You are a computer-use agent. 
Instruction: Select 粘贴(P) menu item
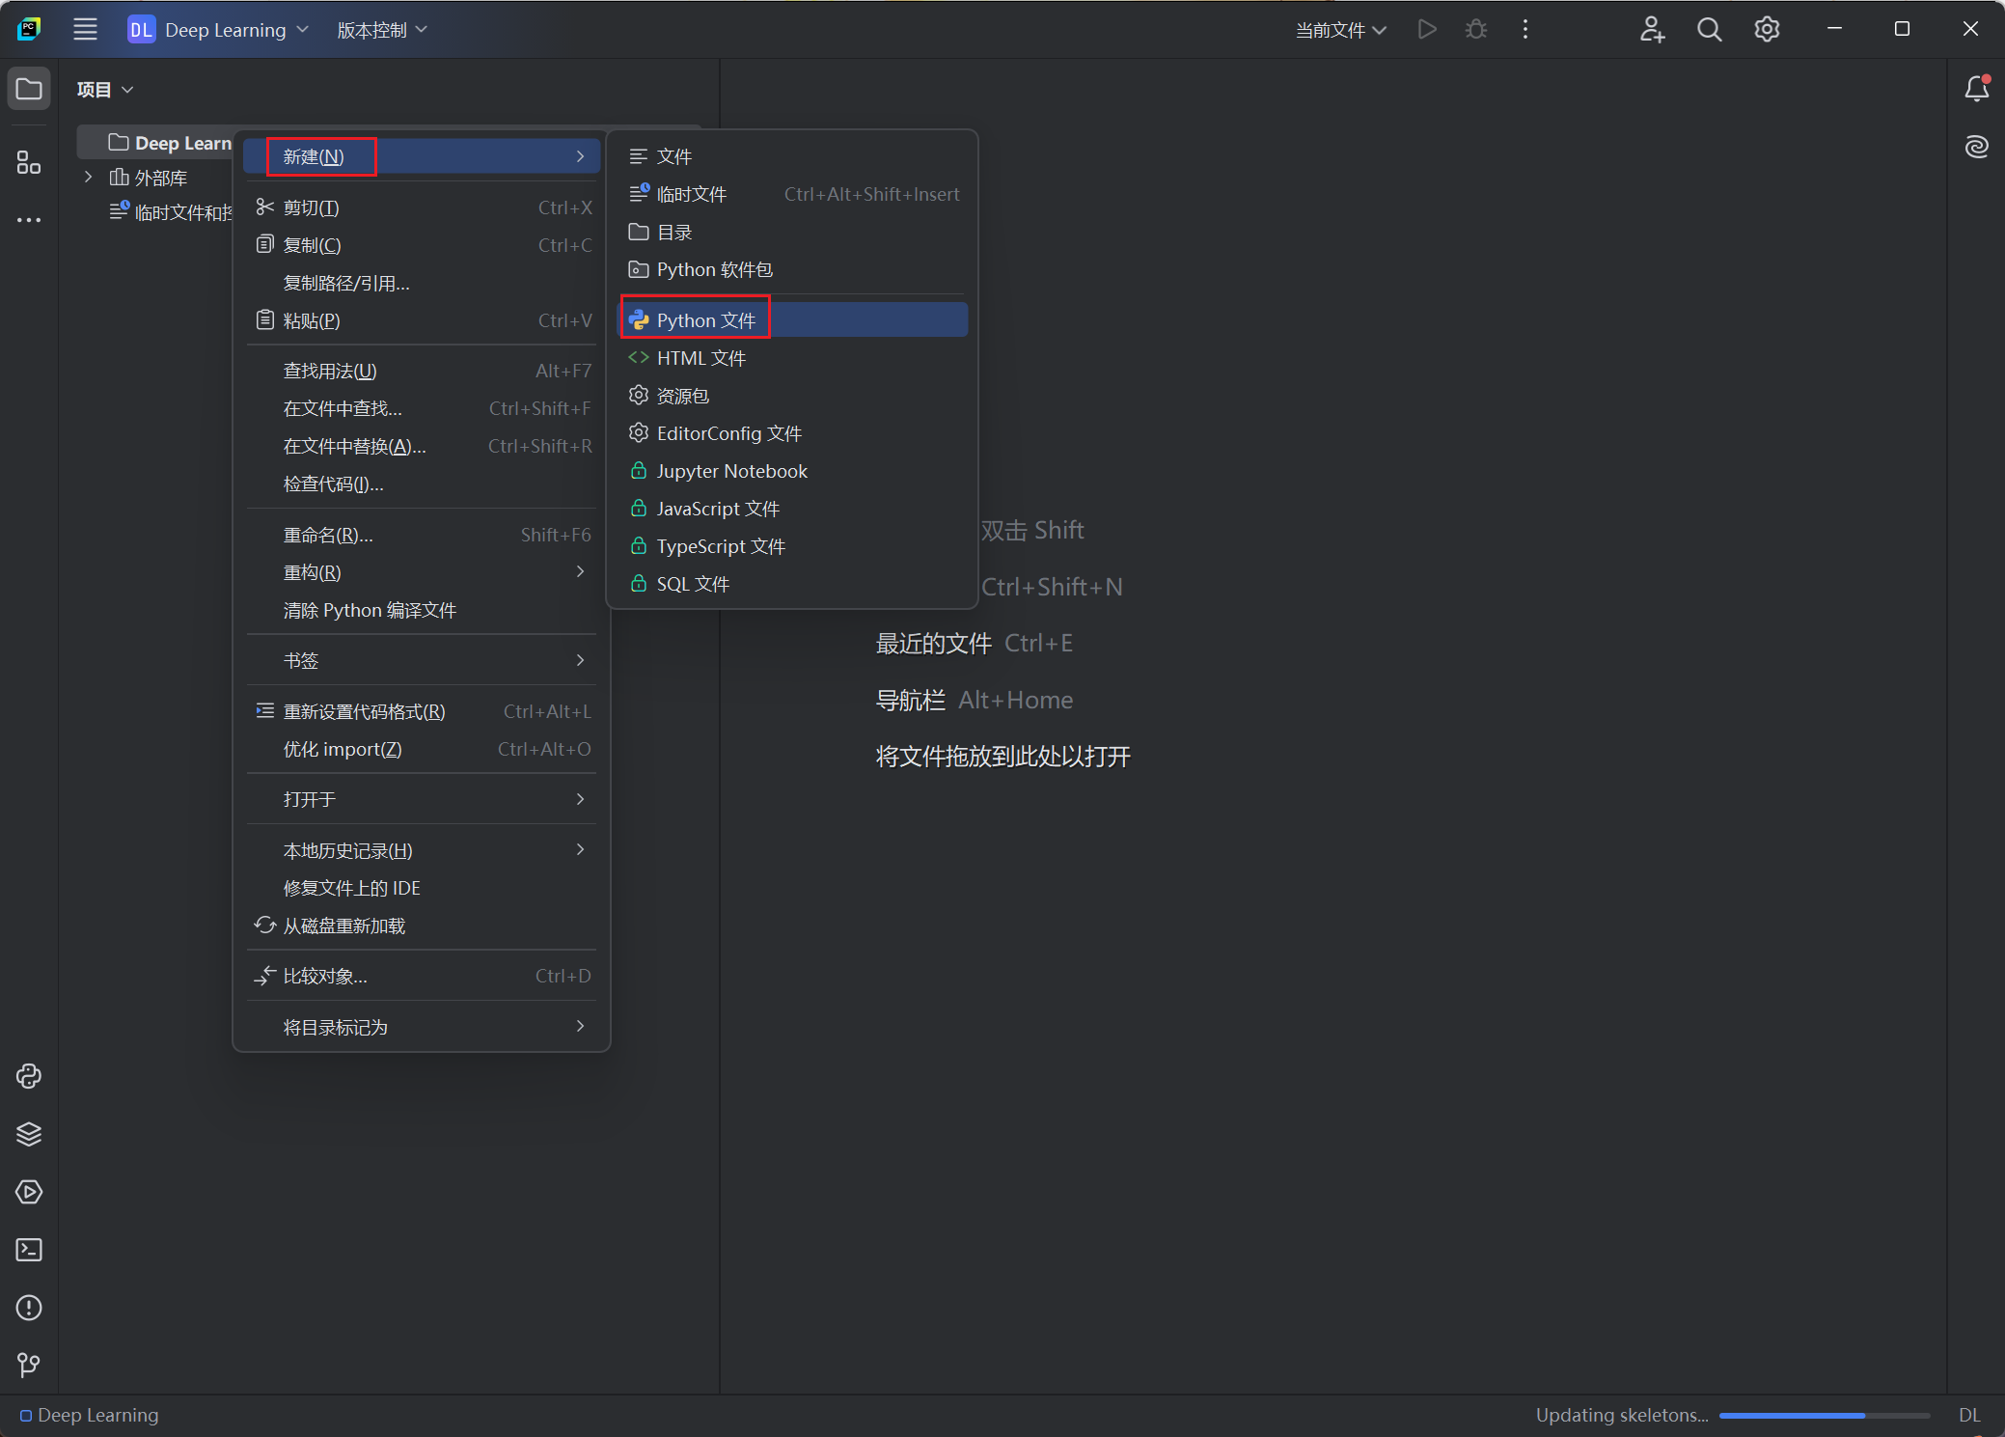point(422,320)
